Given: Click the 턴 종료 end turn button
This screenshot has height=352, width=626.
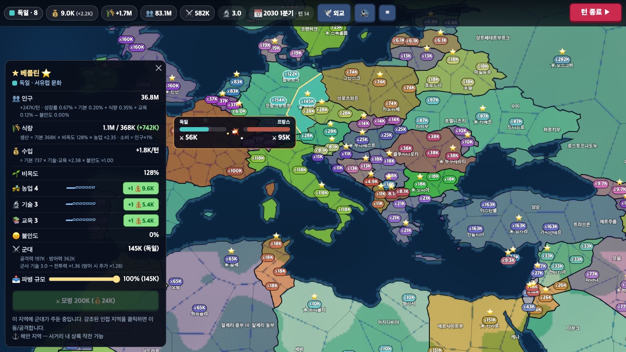Looking at the screenshot, I should (595, 13).
